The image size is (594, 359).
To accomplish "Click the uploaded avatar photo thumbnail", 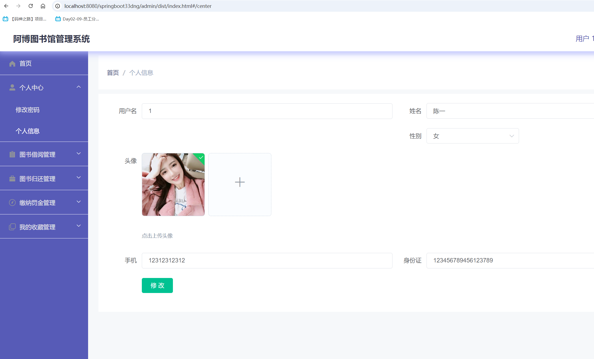I will (173, 184).
